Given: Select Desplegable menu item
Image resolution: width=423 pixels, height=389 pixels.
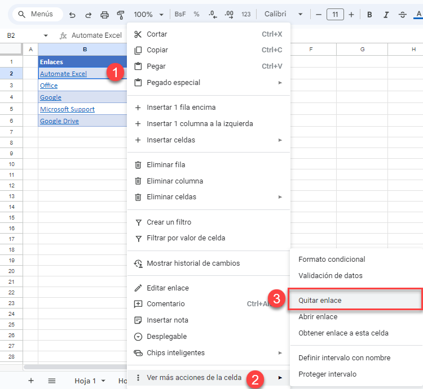Looking at the screenshot, I should pyautogui.click(x=209, y=337).
